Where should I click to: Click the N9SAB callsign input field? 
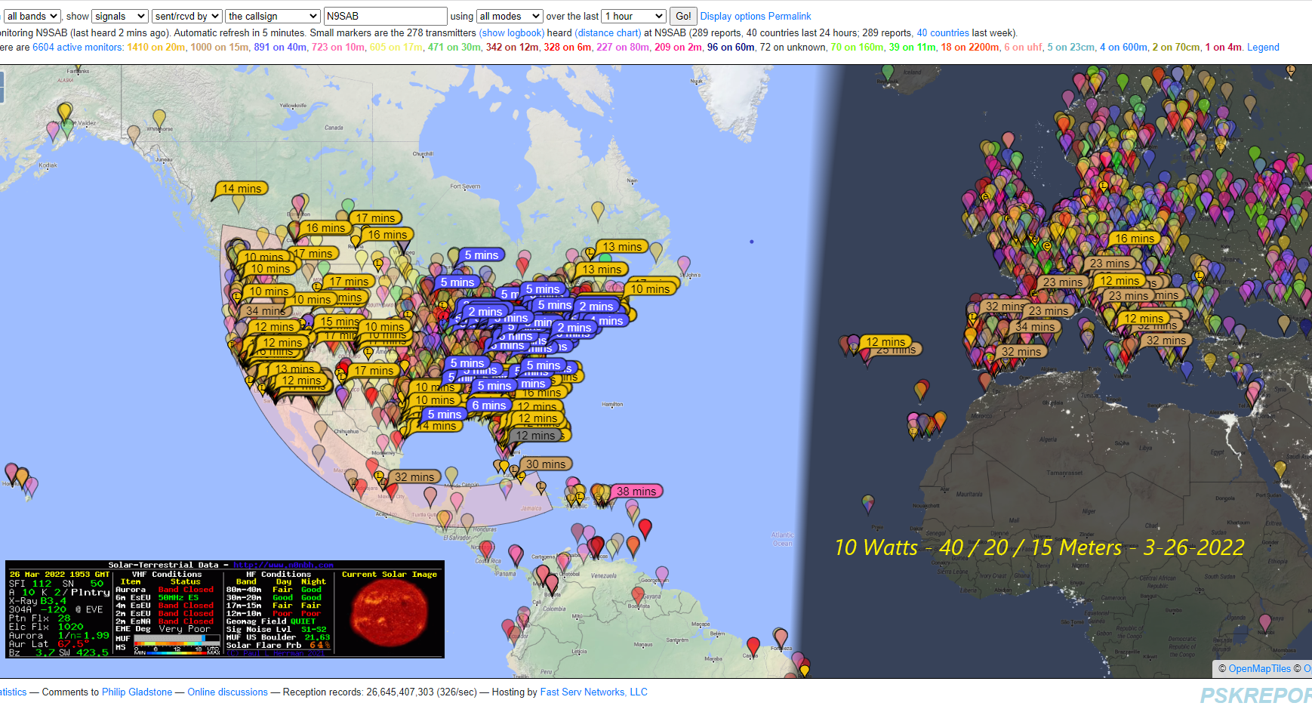pyautogui.click(x=385, y=16)
